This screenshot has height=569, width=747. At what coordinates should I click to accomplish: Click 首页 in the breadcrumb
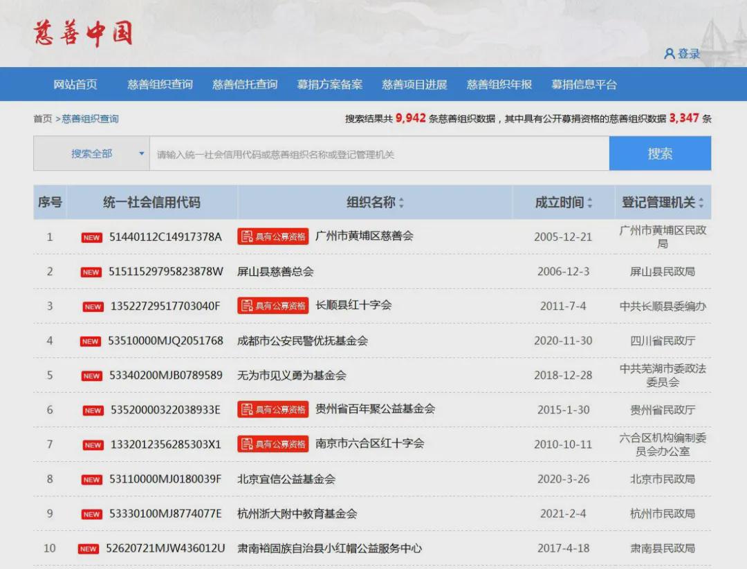pos(42,118)
